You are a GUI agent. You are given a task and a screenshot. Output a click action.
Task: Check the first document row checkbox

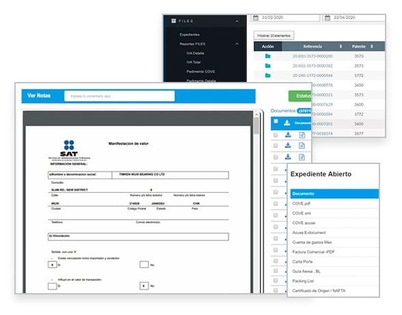(276, 135)
